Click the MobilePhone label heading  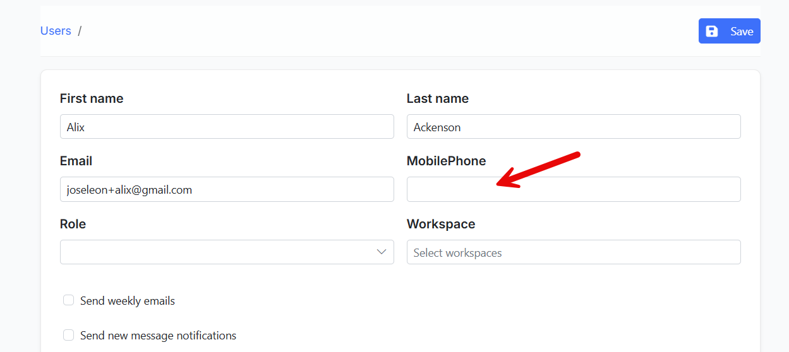coord(447,161)
